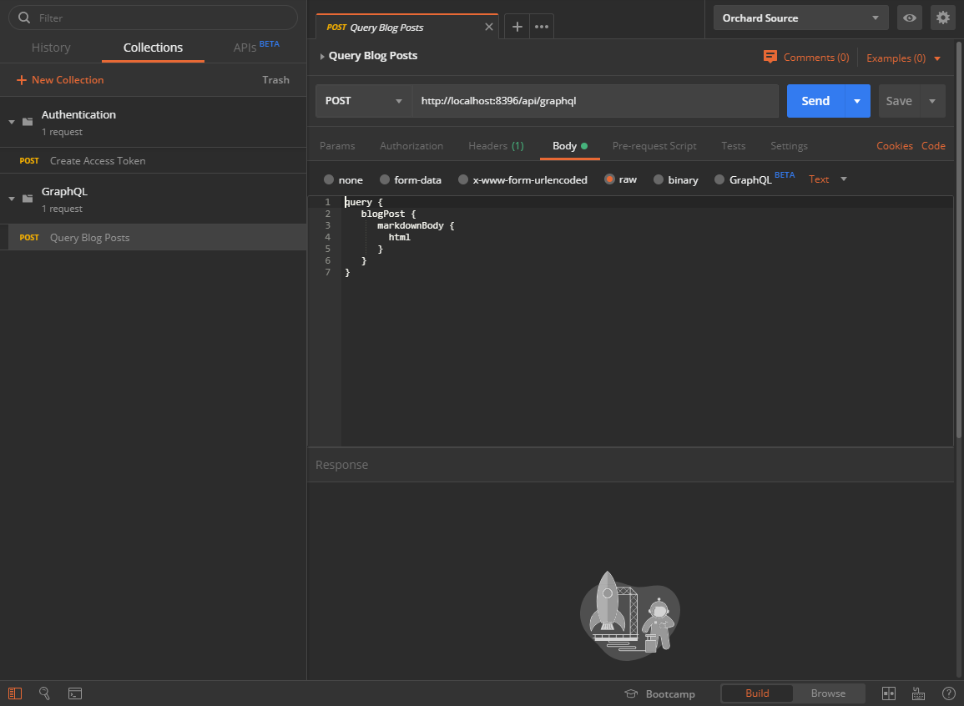Click the 'blogPost {' line in editor
The image size is (964, 706).
388,214
